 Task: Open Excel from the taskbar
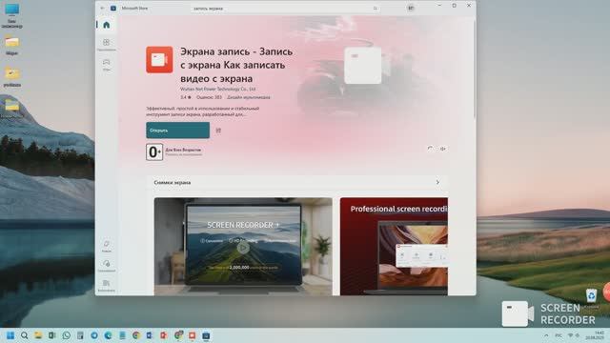(x=52, y=335)
